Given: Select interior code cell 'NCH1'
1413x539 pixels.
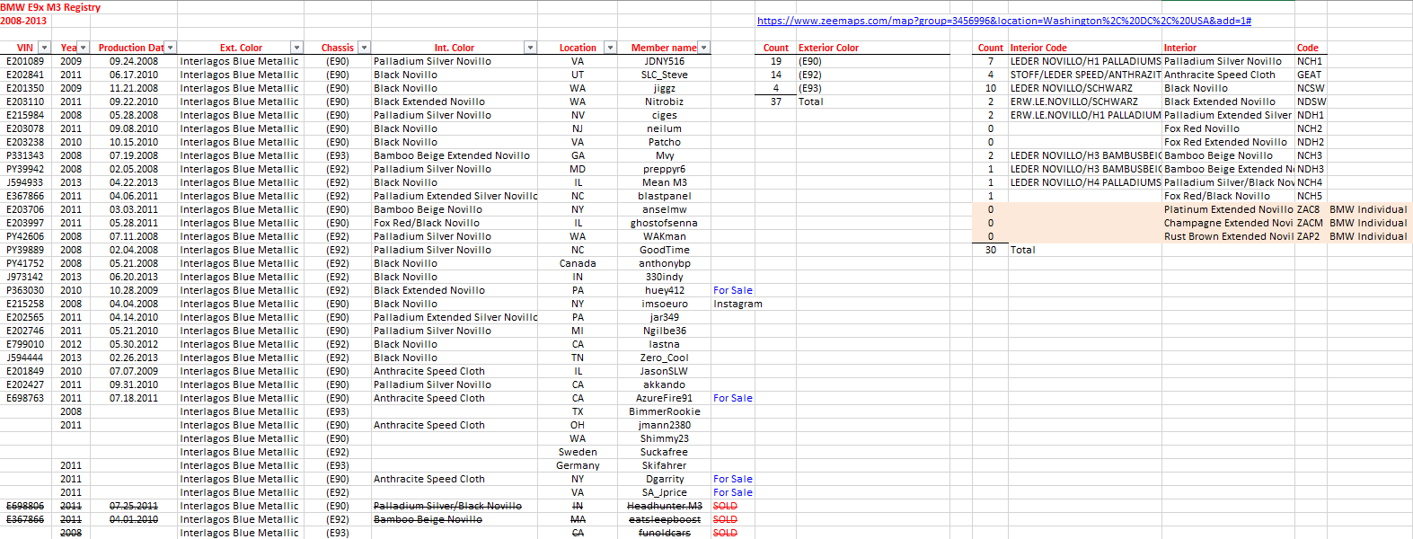Looking at the screenshot, I should click(x=1310, y=61).
